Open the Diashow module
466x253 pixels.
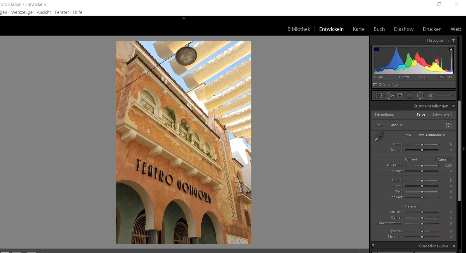404,29
